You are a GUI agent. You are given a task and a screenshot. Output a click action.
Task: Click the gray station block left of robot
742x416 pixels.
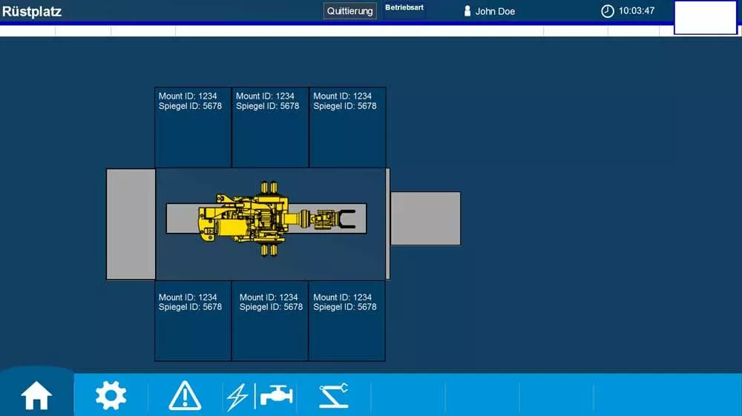click(x=131, y=224)
